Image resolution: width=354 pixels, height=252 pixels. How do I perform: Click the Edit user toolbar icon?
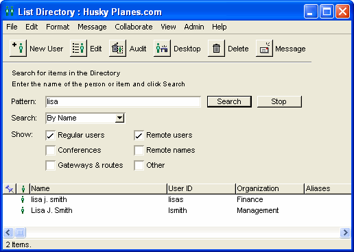tap(78, 48)
